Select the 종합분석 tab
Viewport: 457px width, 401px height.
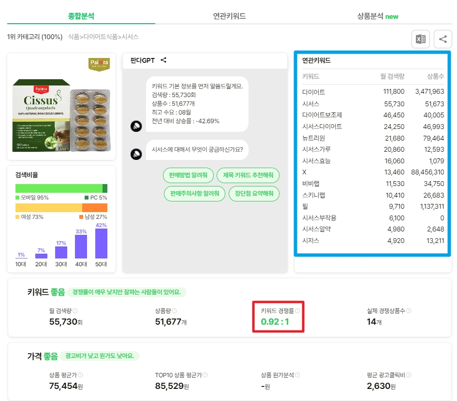tap(81, 15)
